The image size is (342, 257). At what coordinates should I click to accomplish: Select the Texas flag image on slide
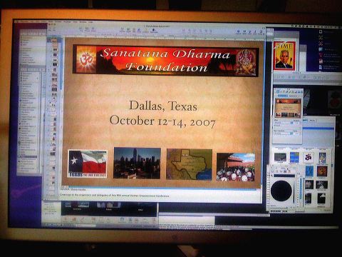coord(88,163)
